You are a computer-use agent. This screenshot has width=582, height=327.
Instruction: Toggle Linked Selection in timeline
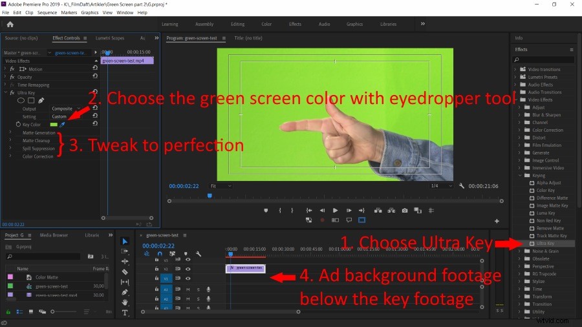(172, 254)
